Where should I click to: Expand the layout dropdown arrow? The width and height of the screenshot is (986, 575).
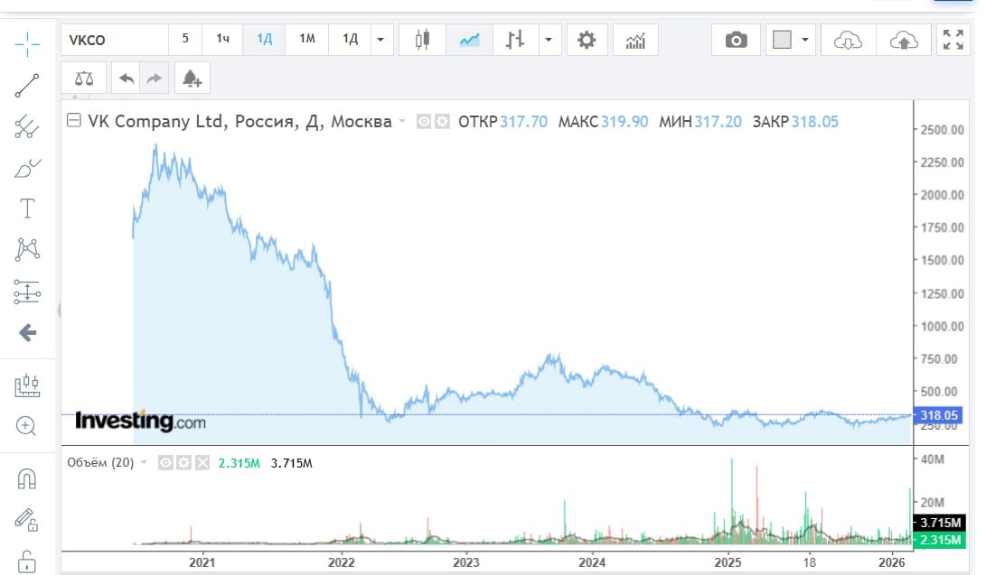click(x=805, y=40)
